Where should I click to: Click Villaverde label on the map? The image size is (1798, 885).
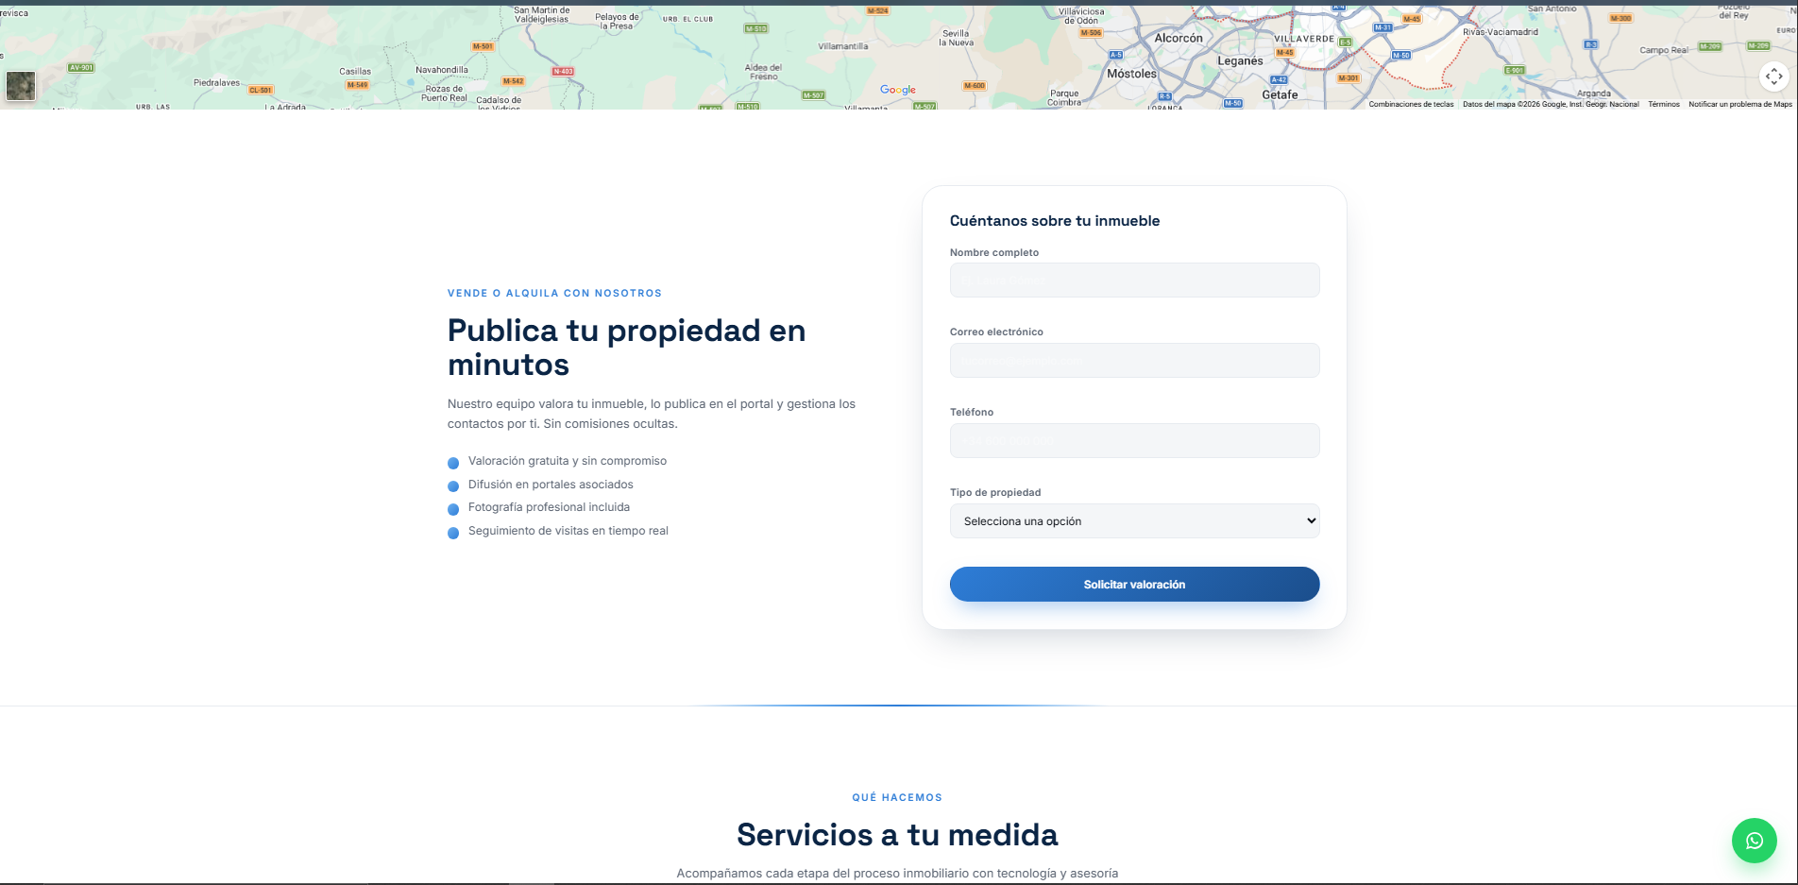[x=1304, y=40]
